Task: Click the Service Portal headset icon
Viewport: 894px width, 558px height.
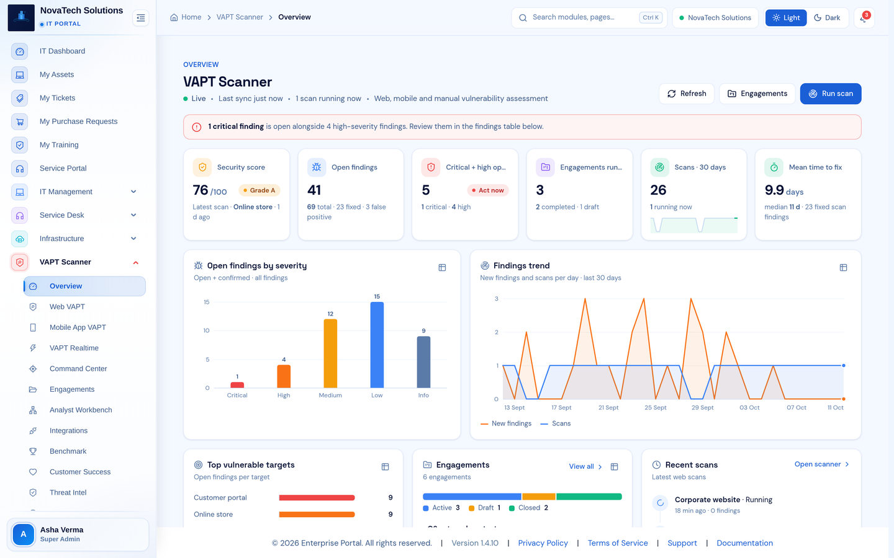Action: click(20, 169)
